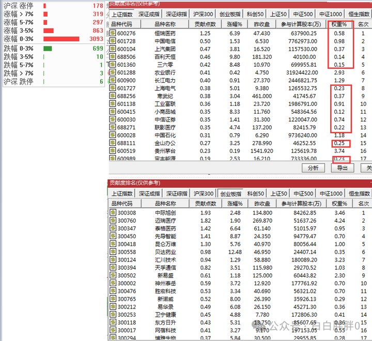372x341 pixels.
Task: Sort upper table by 权重% header
Action: pos(339,24)
